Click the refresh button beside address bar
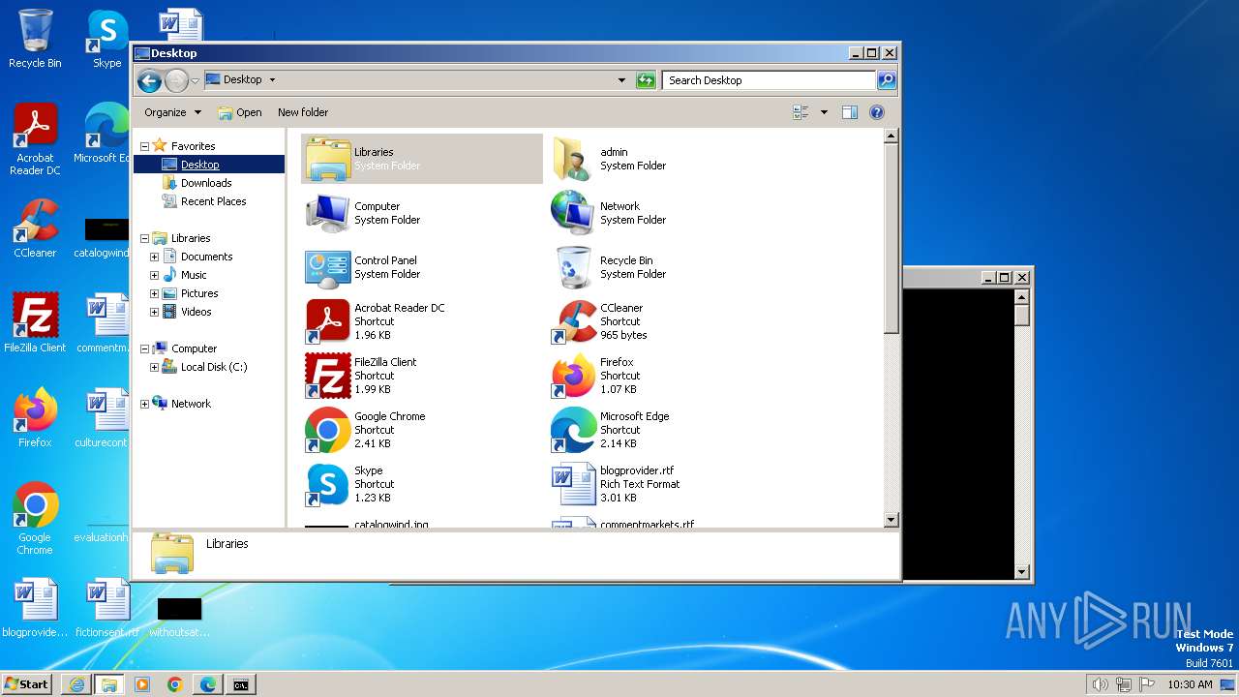The width and height of the screenshot is (1239, 697). point(646,80)
